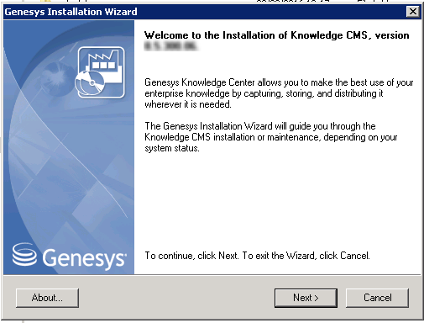Open the About... dialog
The height and width of the screenshot is (323, 424).
click(x=47, y=298)
